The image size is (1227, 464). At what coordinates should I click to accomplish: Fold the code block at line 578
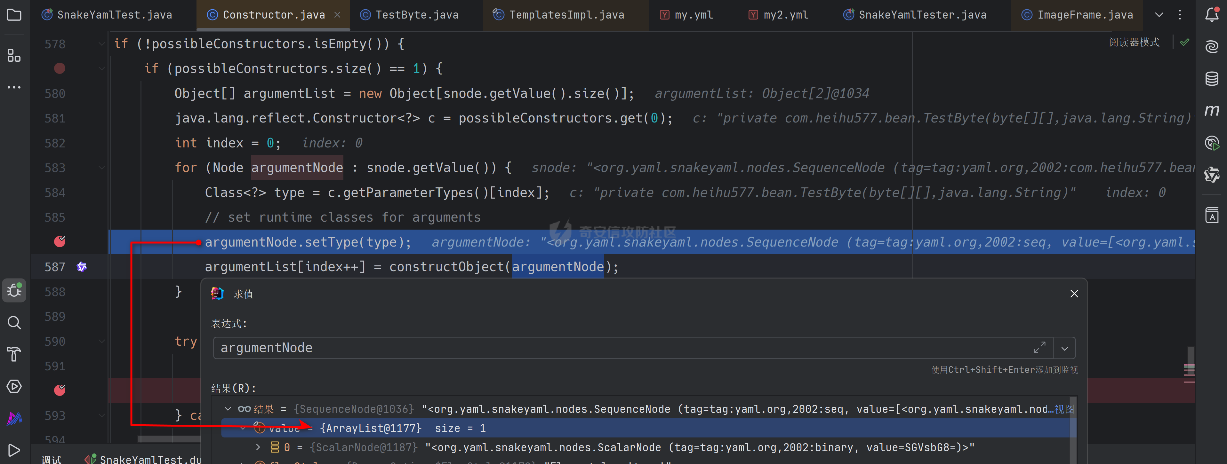101,44
